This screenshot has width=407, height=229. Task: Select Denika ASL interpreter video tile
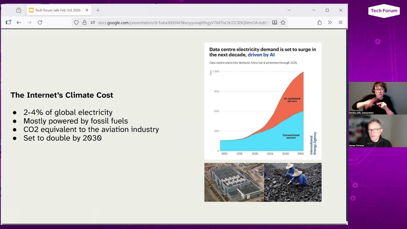(x=378, y=98)
